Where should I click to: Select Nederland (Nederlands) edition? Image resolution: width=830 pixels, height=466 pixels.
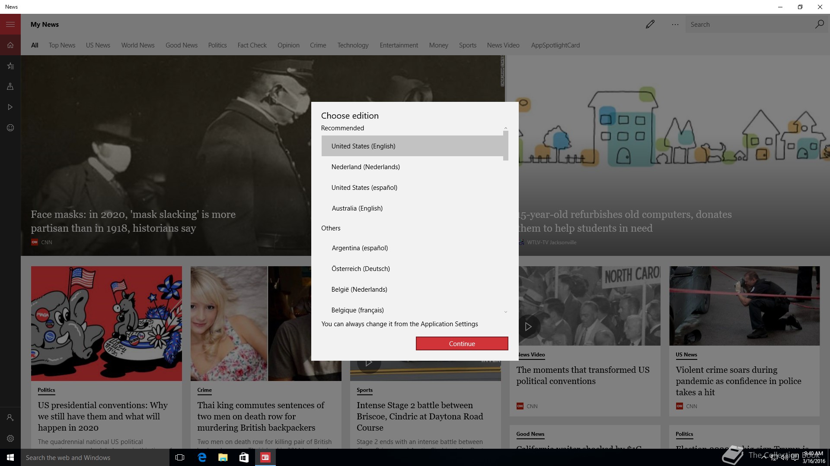tap(412, 167)
